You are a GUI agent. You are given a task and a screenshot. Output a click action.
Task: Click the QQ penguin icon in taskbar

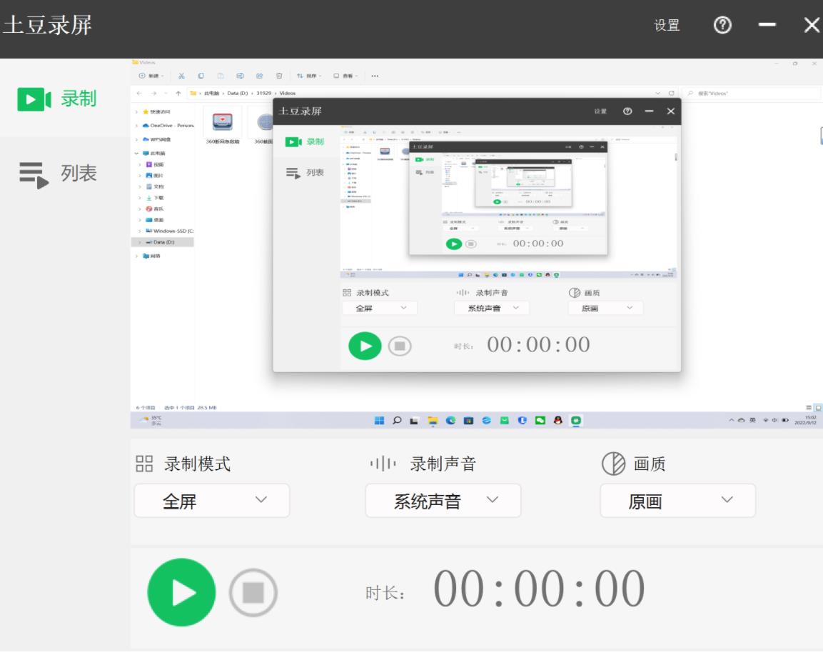pos(558,420)
